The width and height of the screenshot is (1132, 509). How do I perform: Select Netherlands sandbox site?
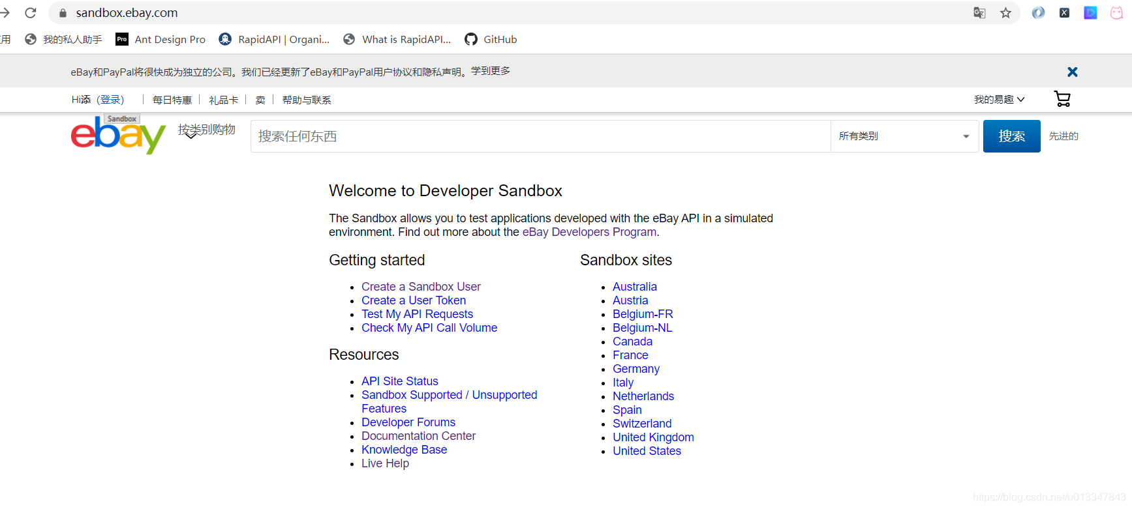click(643, 396)
